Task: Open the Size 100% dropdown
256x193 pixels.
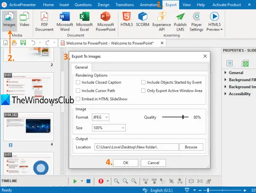Action: [x=109, y=128]
